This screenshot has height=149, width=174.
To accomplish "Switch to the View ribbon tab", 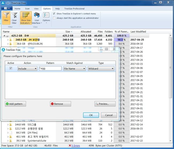I will [x=36, y=9].
